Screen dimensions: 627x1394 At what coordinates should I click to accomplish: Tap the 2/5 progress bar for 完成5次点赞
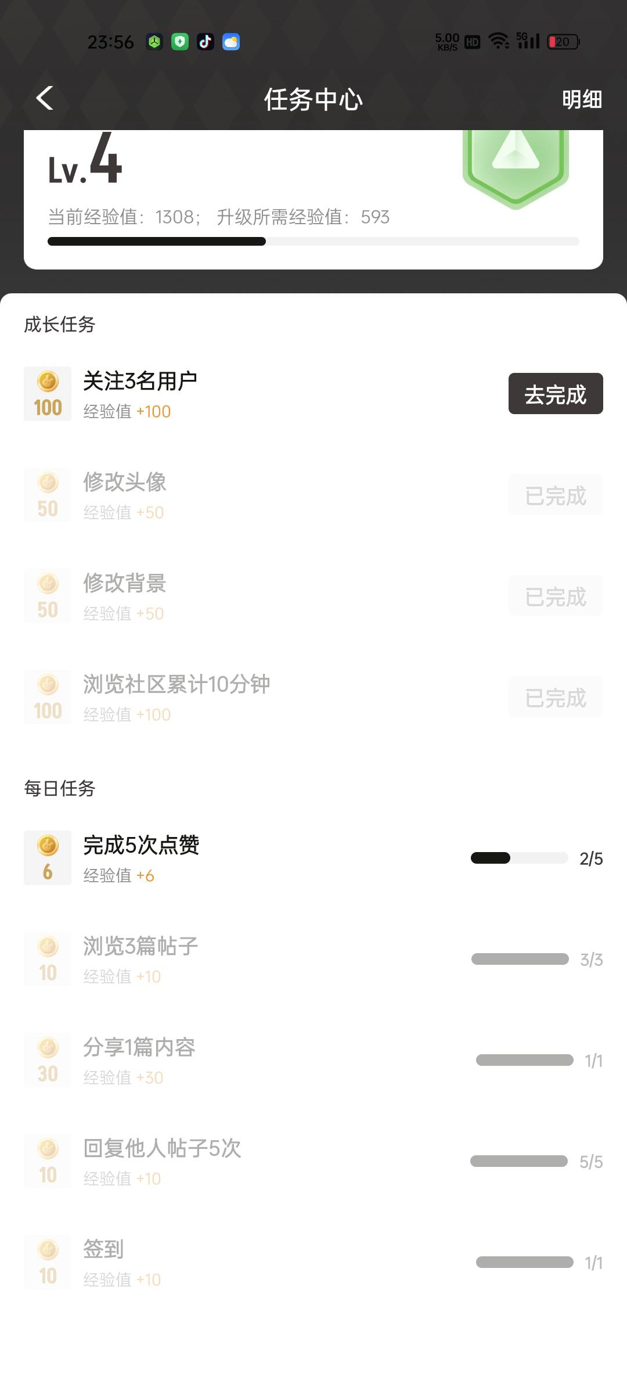point(519,858)
